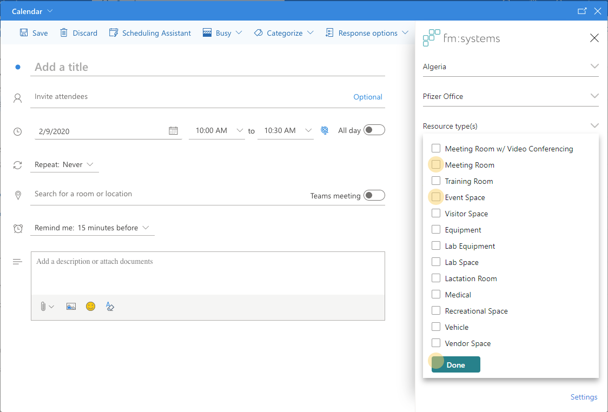Check the Vendor Space checkbox
The height and width of the screenshot is (412, 608).
pos(436,343)
